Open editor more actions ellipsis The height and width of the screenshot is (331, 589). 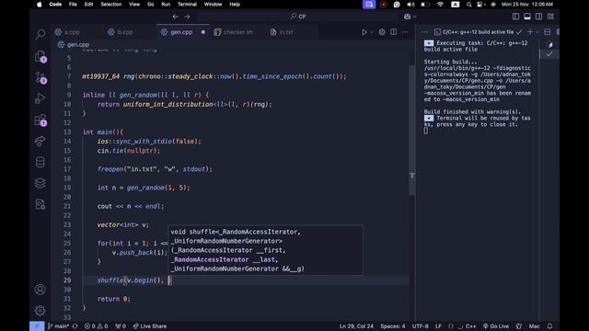405,32
